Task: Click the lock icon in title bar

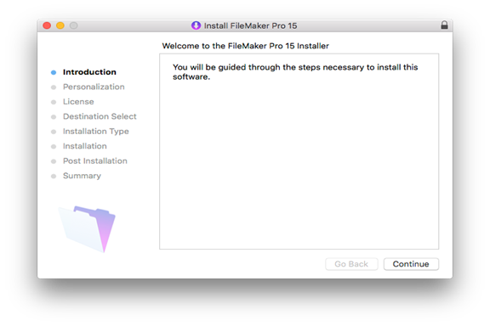Action: coord(444,25)
